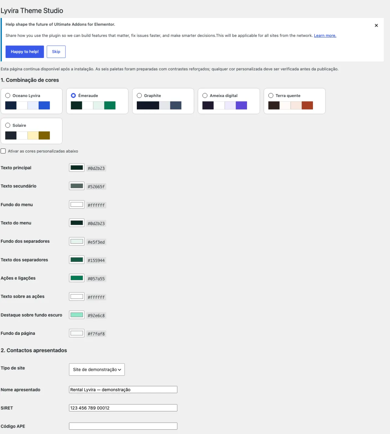This screenshot has height=434, width=390.
Task: Open the Texto sobre as ações swatch
Action: [x=77, y=296]
